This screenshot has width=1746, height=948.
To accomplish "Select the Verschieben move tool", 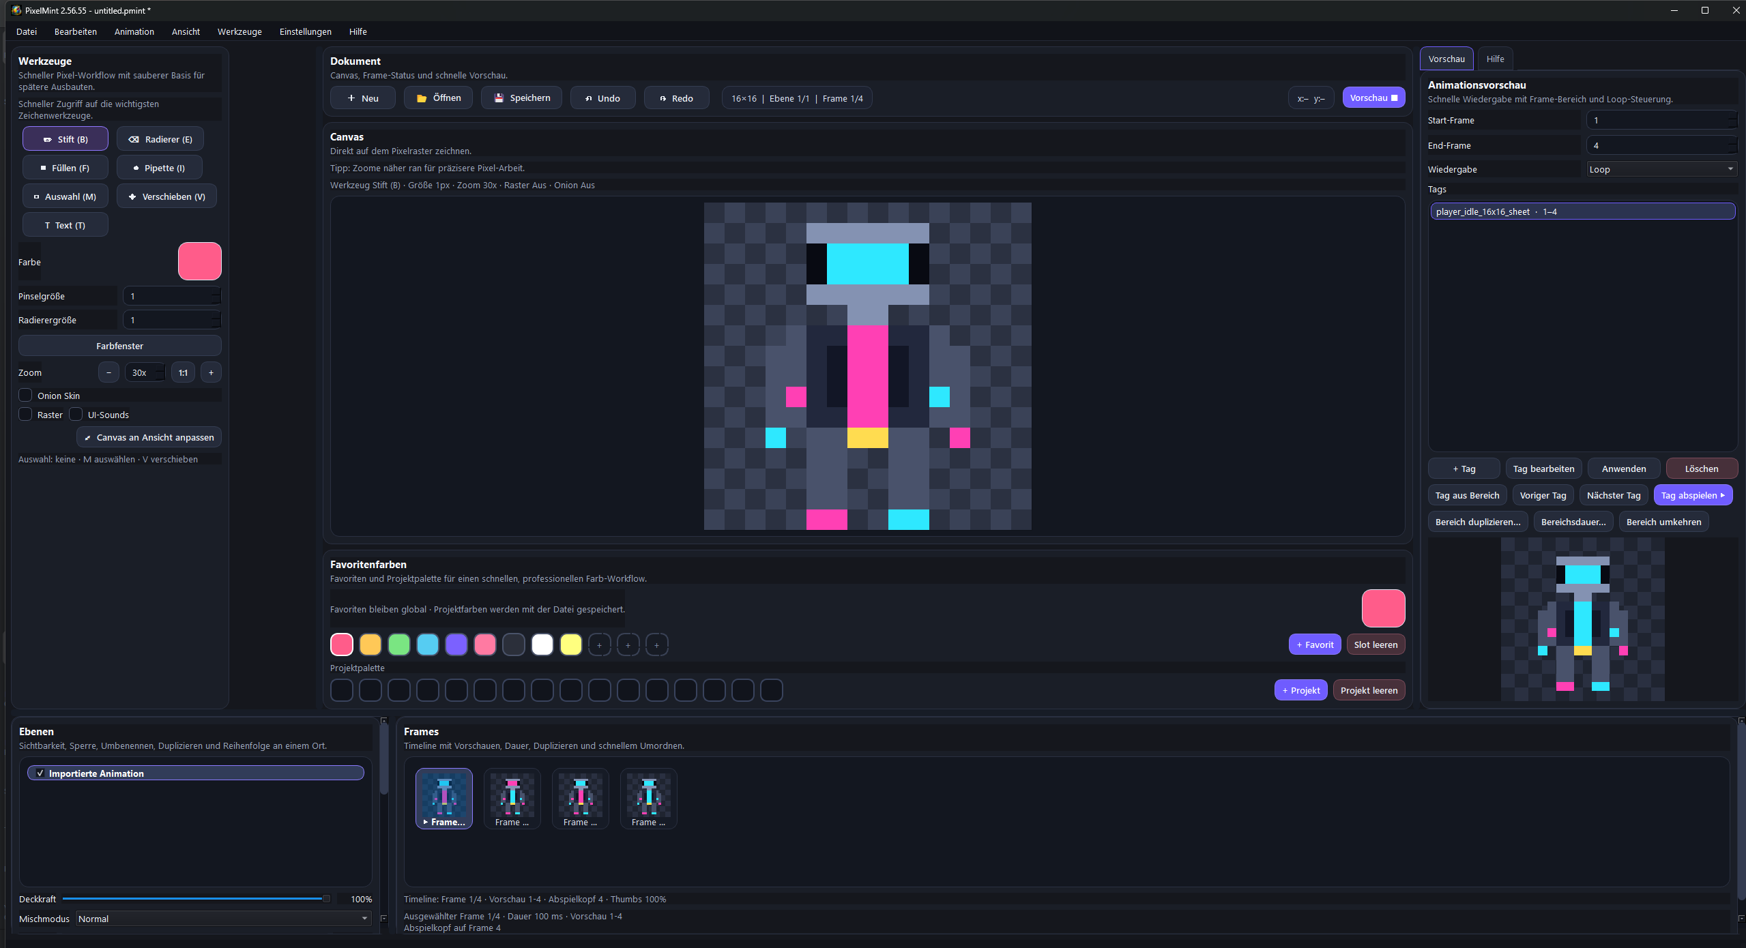I will [x=166, y=196].
